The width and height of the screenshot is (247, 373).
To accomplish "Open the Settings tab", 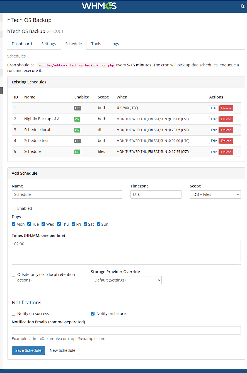I will pos(49,44).
